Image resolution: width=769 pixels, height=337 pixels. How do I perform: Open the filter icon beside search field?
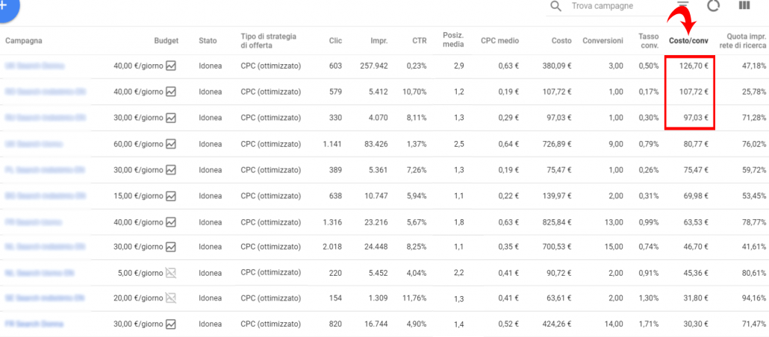pyautogui.click(x=682, y=4)
